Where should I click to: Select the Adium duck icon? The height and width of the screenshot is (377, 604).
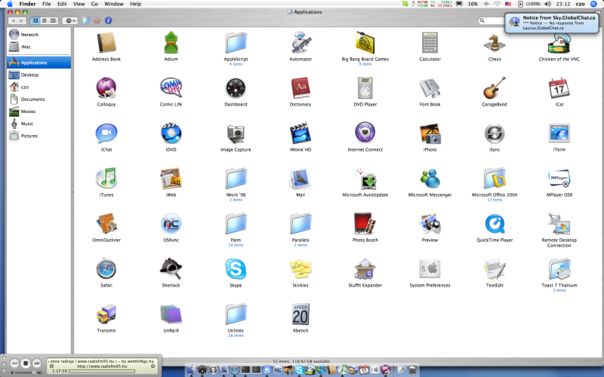pos(171,43)
